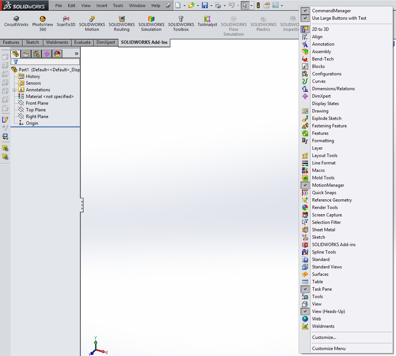Image resolution: width=396 pixels, height=356 pixels.
Task: Enable the ScanTo3D add-in
Action: pyautogui.click(x=66, y=21)
